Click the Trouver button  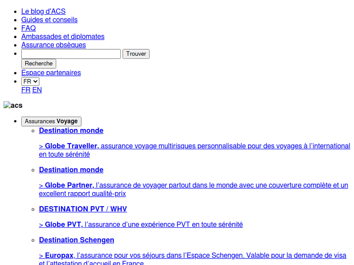point(136,54)
